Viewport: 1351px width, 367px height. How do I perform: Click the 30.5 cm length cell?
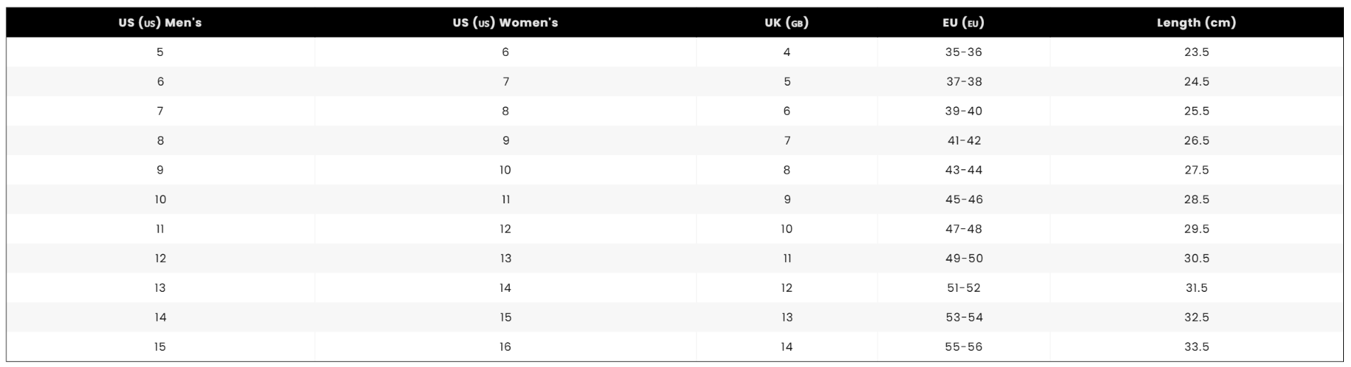click(1196, 259)
